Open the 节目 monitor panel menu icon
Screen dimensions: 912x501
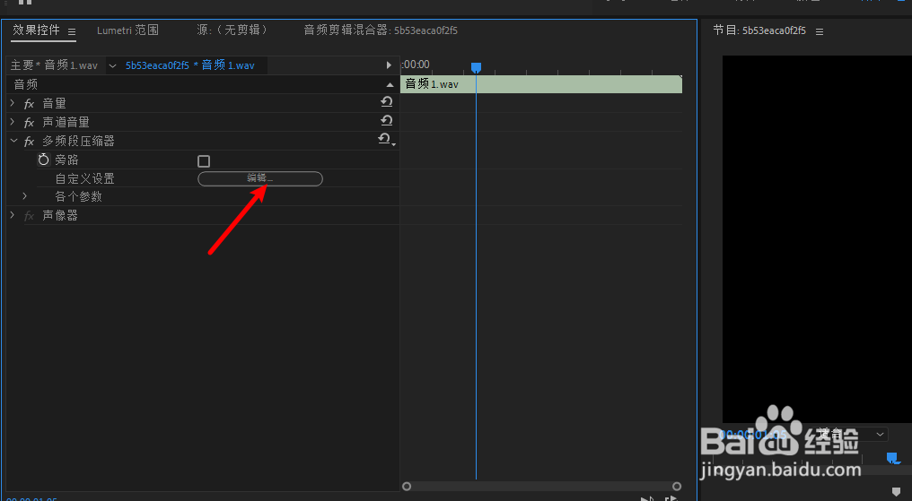pos(820,32)
